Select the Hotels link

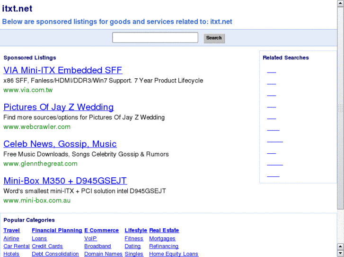click(x=11, y=254)
